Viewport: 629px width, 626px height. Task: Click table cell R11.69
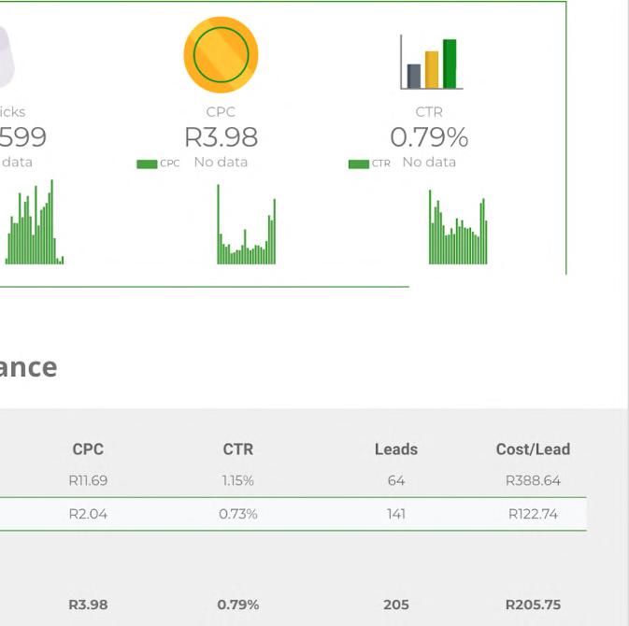click(x=88, y=480)
